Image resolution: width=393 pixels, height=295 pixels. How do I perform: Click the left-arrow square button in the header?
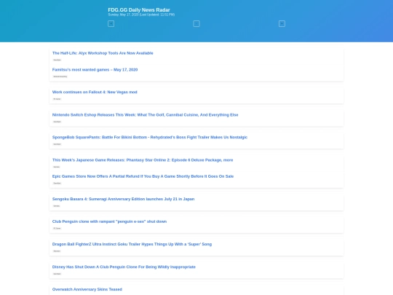tap(111, 23)
